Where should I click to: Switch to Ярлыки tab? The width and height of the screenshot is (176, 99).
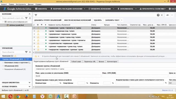[x=101, y=62]
